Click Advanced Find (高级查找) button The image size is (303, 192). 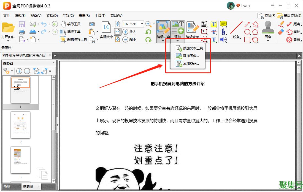pos(289,15)
